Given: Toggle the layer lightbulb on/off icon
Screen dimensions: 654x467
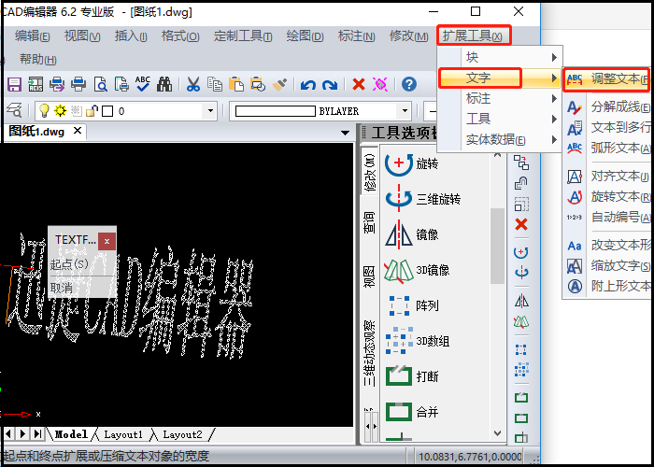Looking at the screenshot, I should pyautogui.click(x=44, y=111).
